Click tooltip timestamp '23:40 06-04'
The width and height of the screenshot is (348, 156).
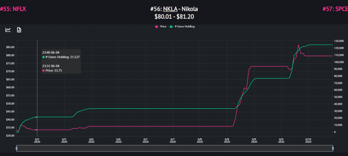point(51,53)
